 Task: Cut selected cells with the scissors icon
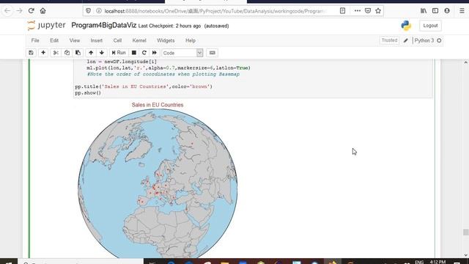pos(56,53)
